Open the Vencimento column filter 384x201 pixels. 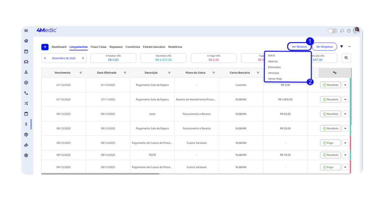click(81, 73)
